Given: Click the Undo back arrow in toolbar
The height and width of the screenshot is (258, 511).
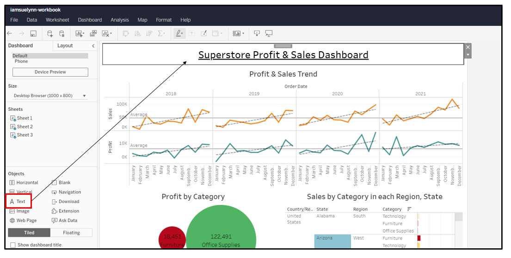Looking at the screenshot, I should (9, 33).
